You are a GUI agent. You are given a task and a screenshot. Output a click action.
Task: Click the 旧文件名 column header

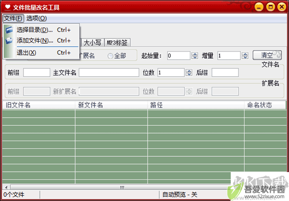coord(39,105)
